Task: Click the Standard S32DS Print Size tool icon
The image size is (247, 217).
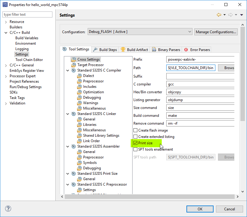Action: tap(73, 174)
